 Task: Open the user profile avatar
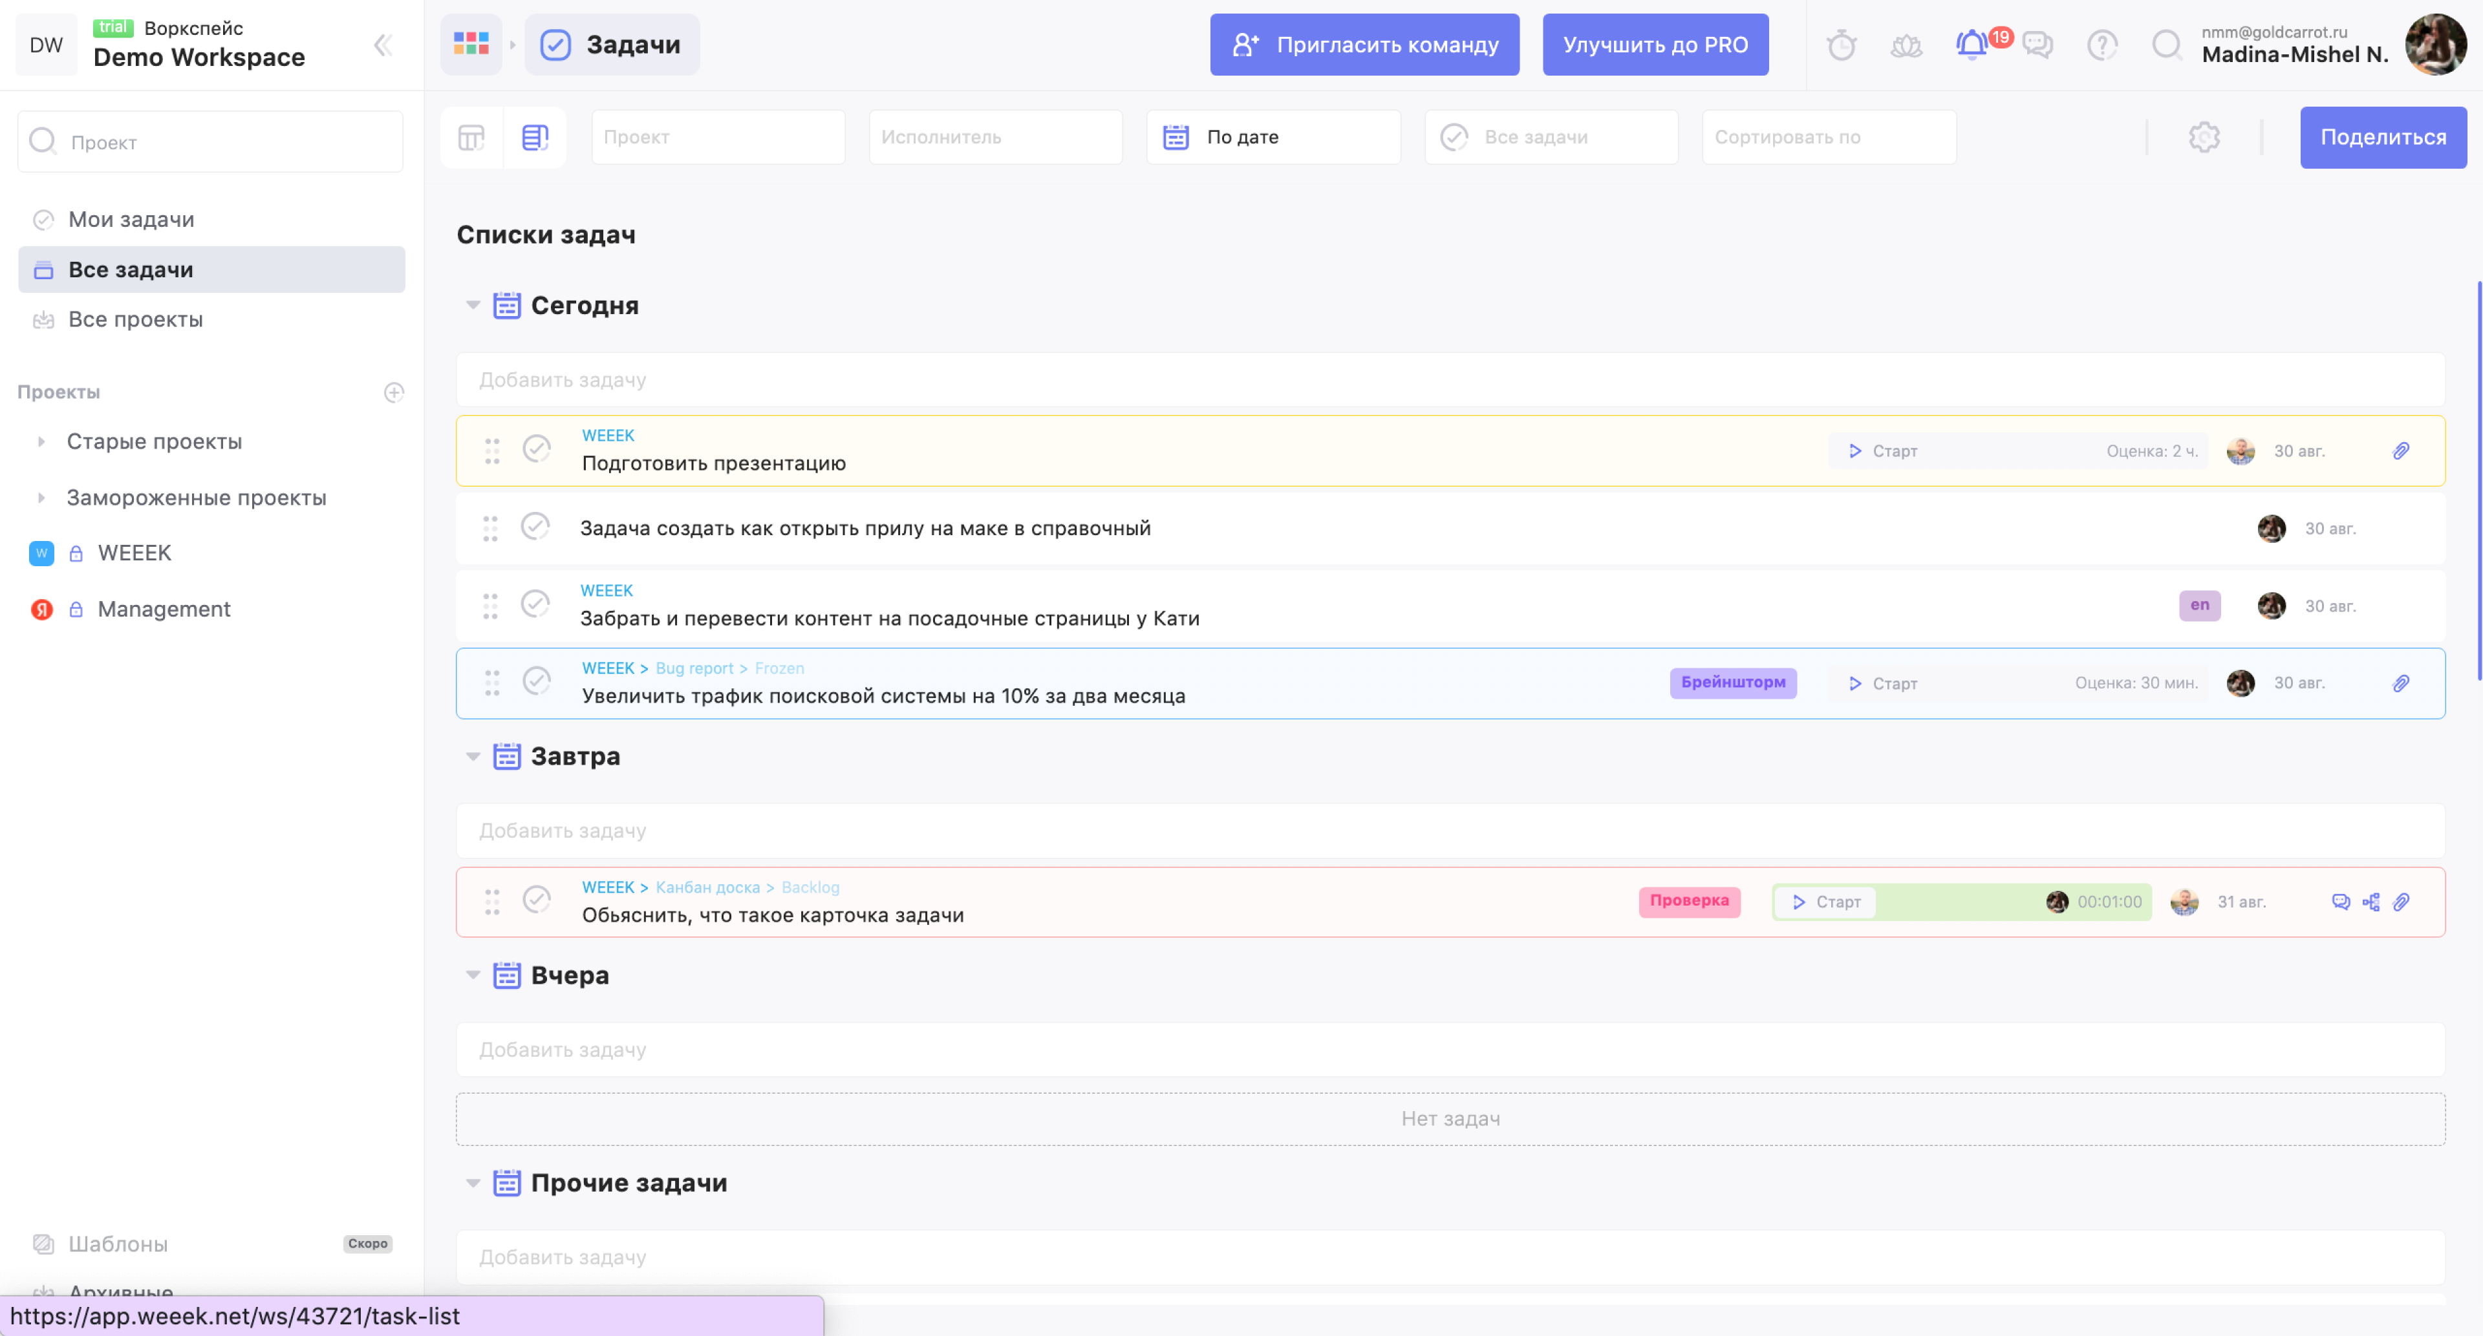(x=2435, y=45)
